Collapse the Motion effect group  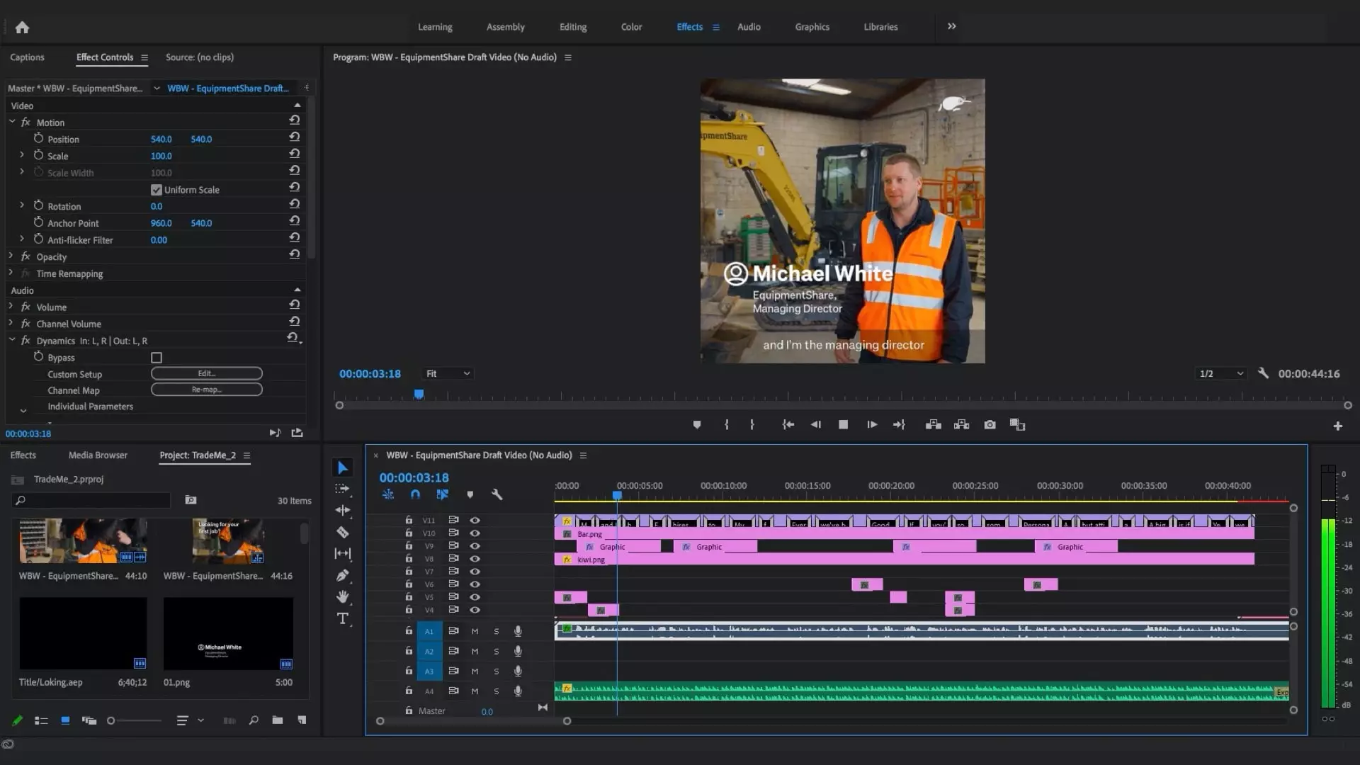tap(12, 122)
